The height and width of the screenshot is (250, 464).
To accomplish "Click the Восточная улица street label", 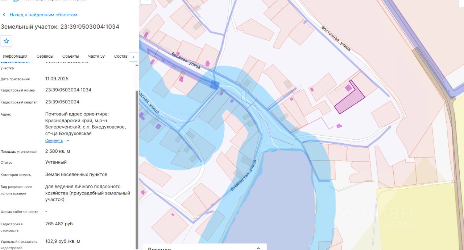I will click(x=336, y=38).
